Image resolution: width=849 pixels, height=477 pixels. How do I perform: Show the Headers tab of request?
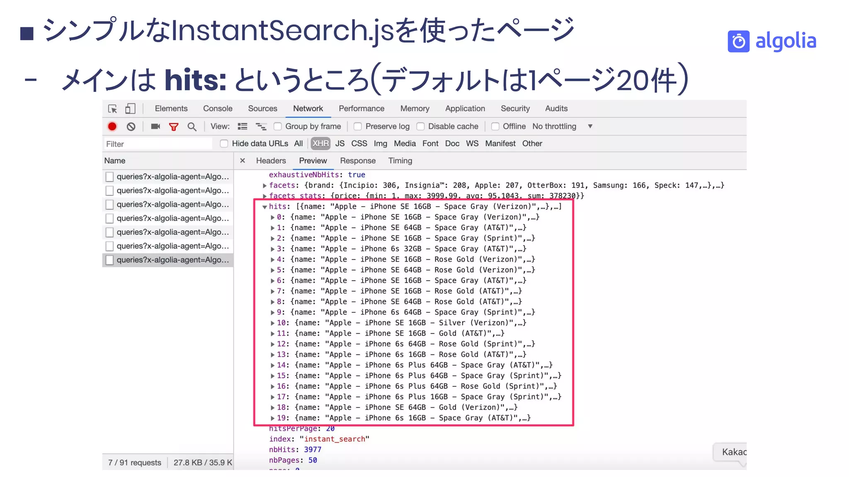[271, 161]
